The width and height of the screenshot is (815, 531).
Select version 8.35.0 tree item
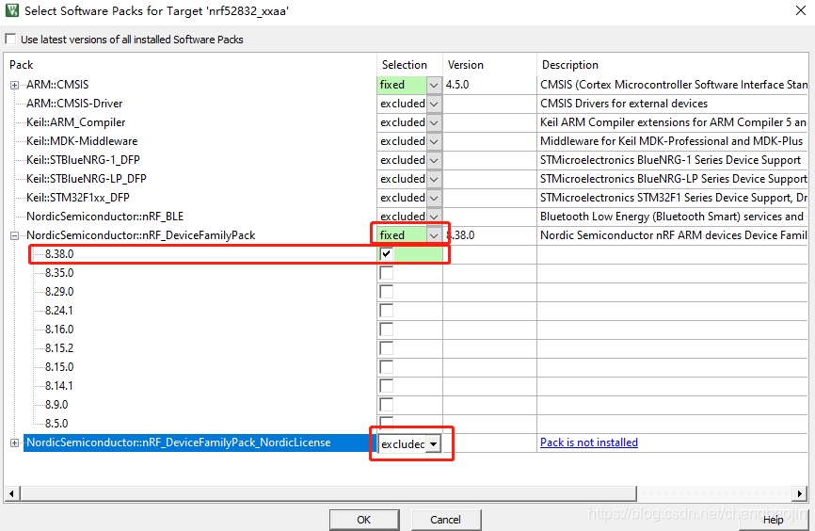[x=59, y=272]
